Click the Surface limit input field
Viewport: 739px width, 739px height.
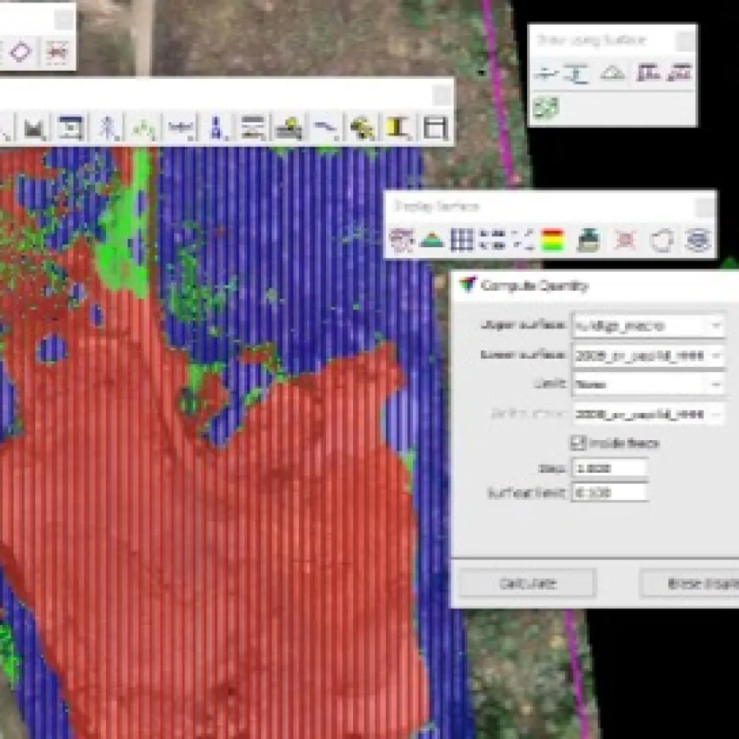(610, 493)
